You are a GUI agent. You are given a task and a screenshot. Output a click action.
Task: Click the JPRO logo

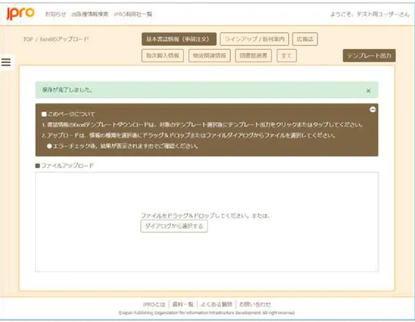[x=20, y=13]
